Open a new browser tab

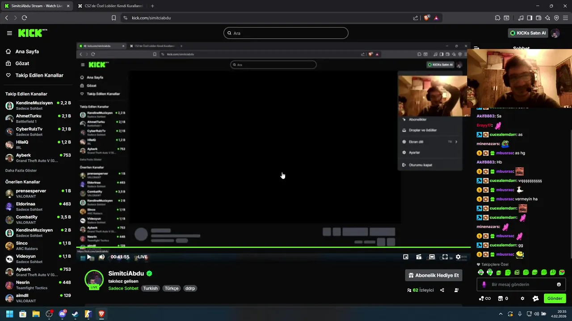152,6
